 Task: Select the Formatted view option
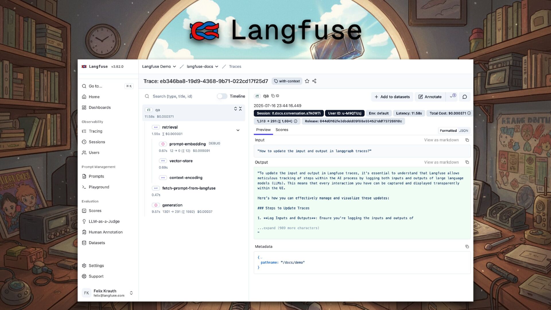tap(448, 131)
